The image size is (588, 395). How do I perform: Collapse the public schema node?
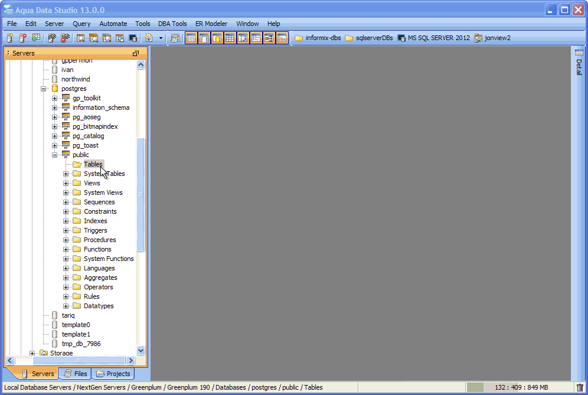[55, 155]
